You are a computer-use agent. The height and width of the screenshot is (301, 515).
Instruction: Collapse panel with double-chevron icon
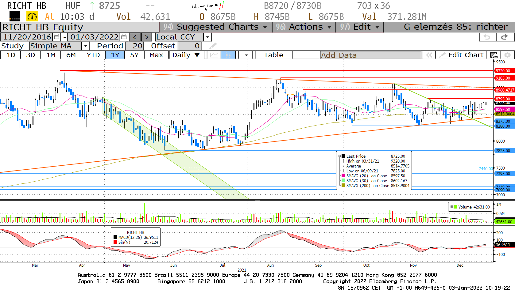[x=429, y=55]
